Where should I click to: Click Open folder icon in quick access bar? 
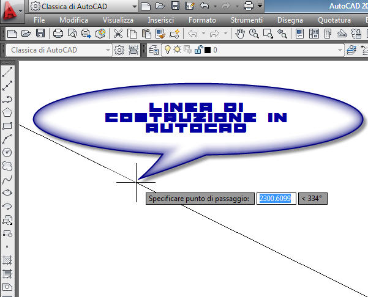click(160, 6)
